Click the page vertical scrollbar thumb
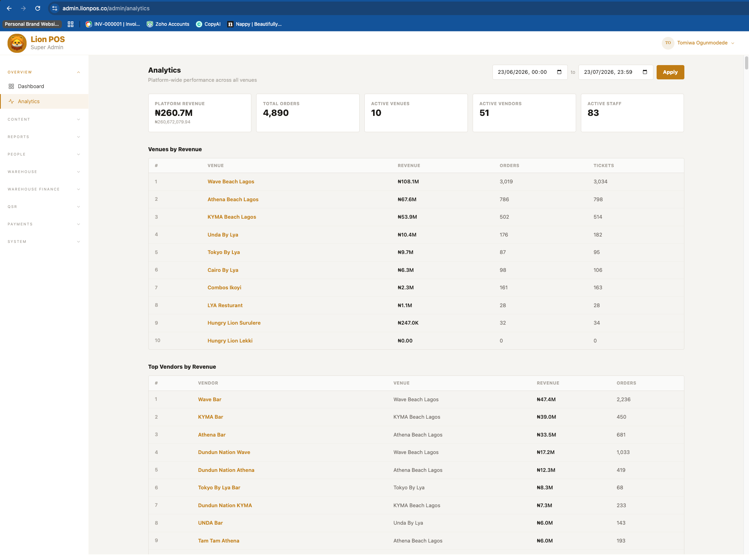749x556 pixels. pyautogui.click(x=746, y=63)
